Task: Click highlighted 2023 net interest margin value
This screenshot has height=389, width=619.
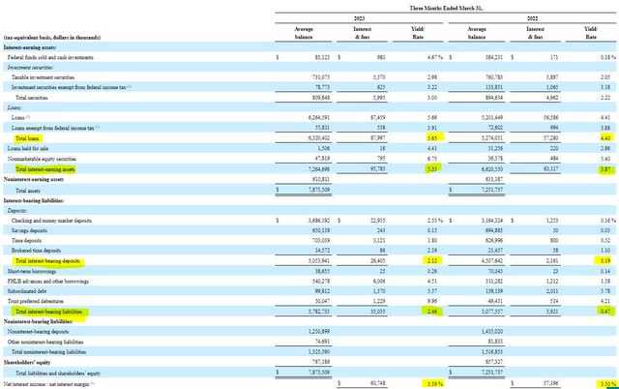Action: click(x=435, y=383)
